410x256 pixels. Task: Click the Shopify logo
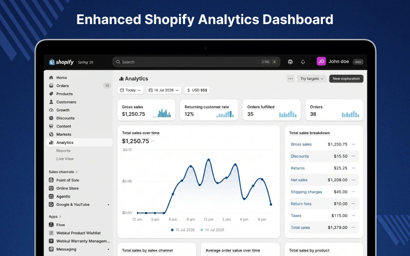61,62
